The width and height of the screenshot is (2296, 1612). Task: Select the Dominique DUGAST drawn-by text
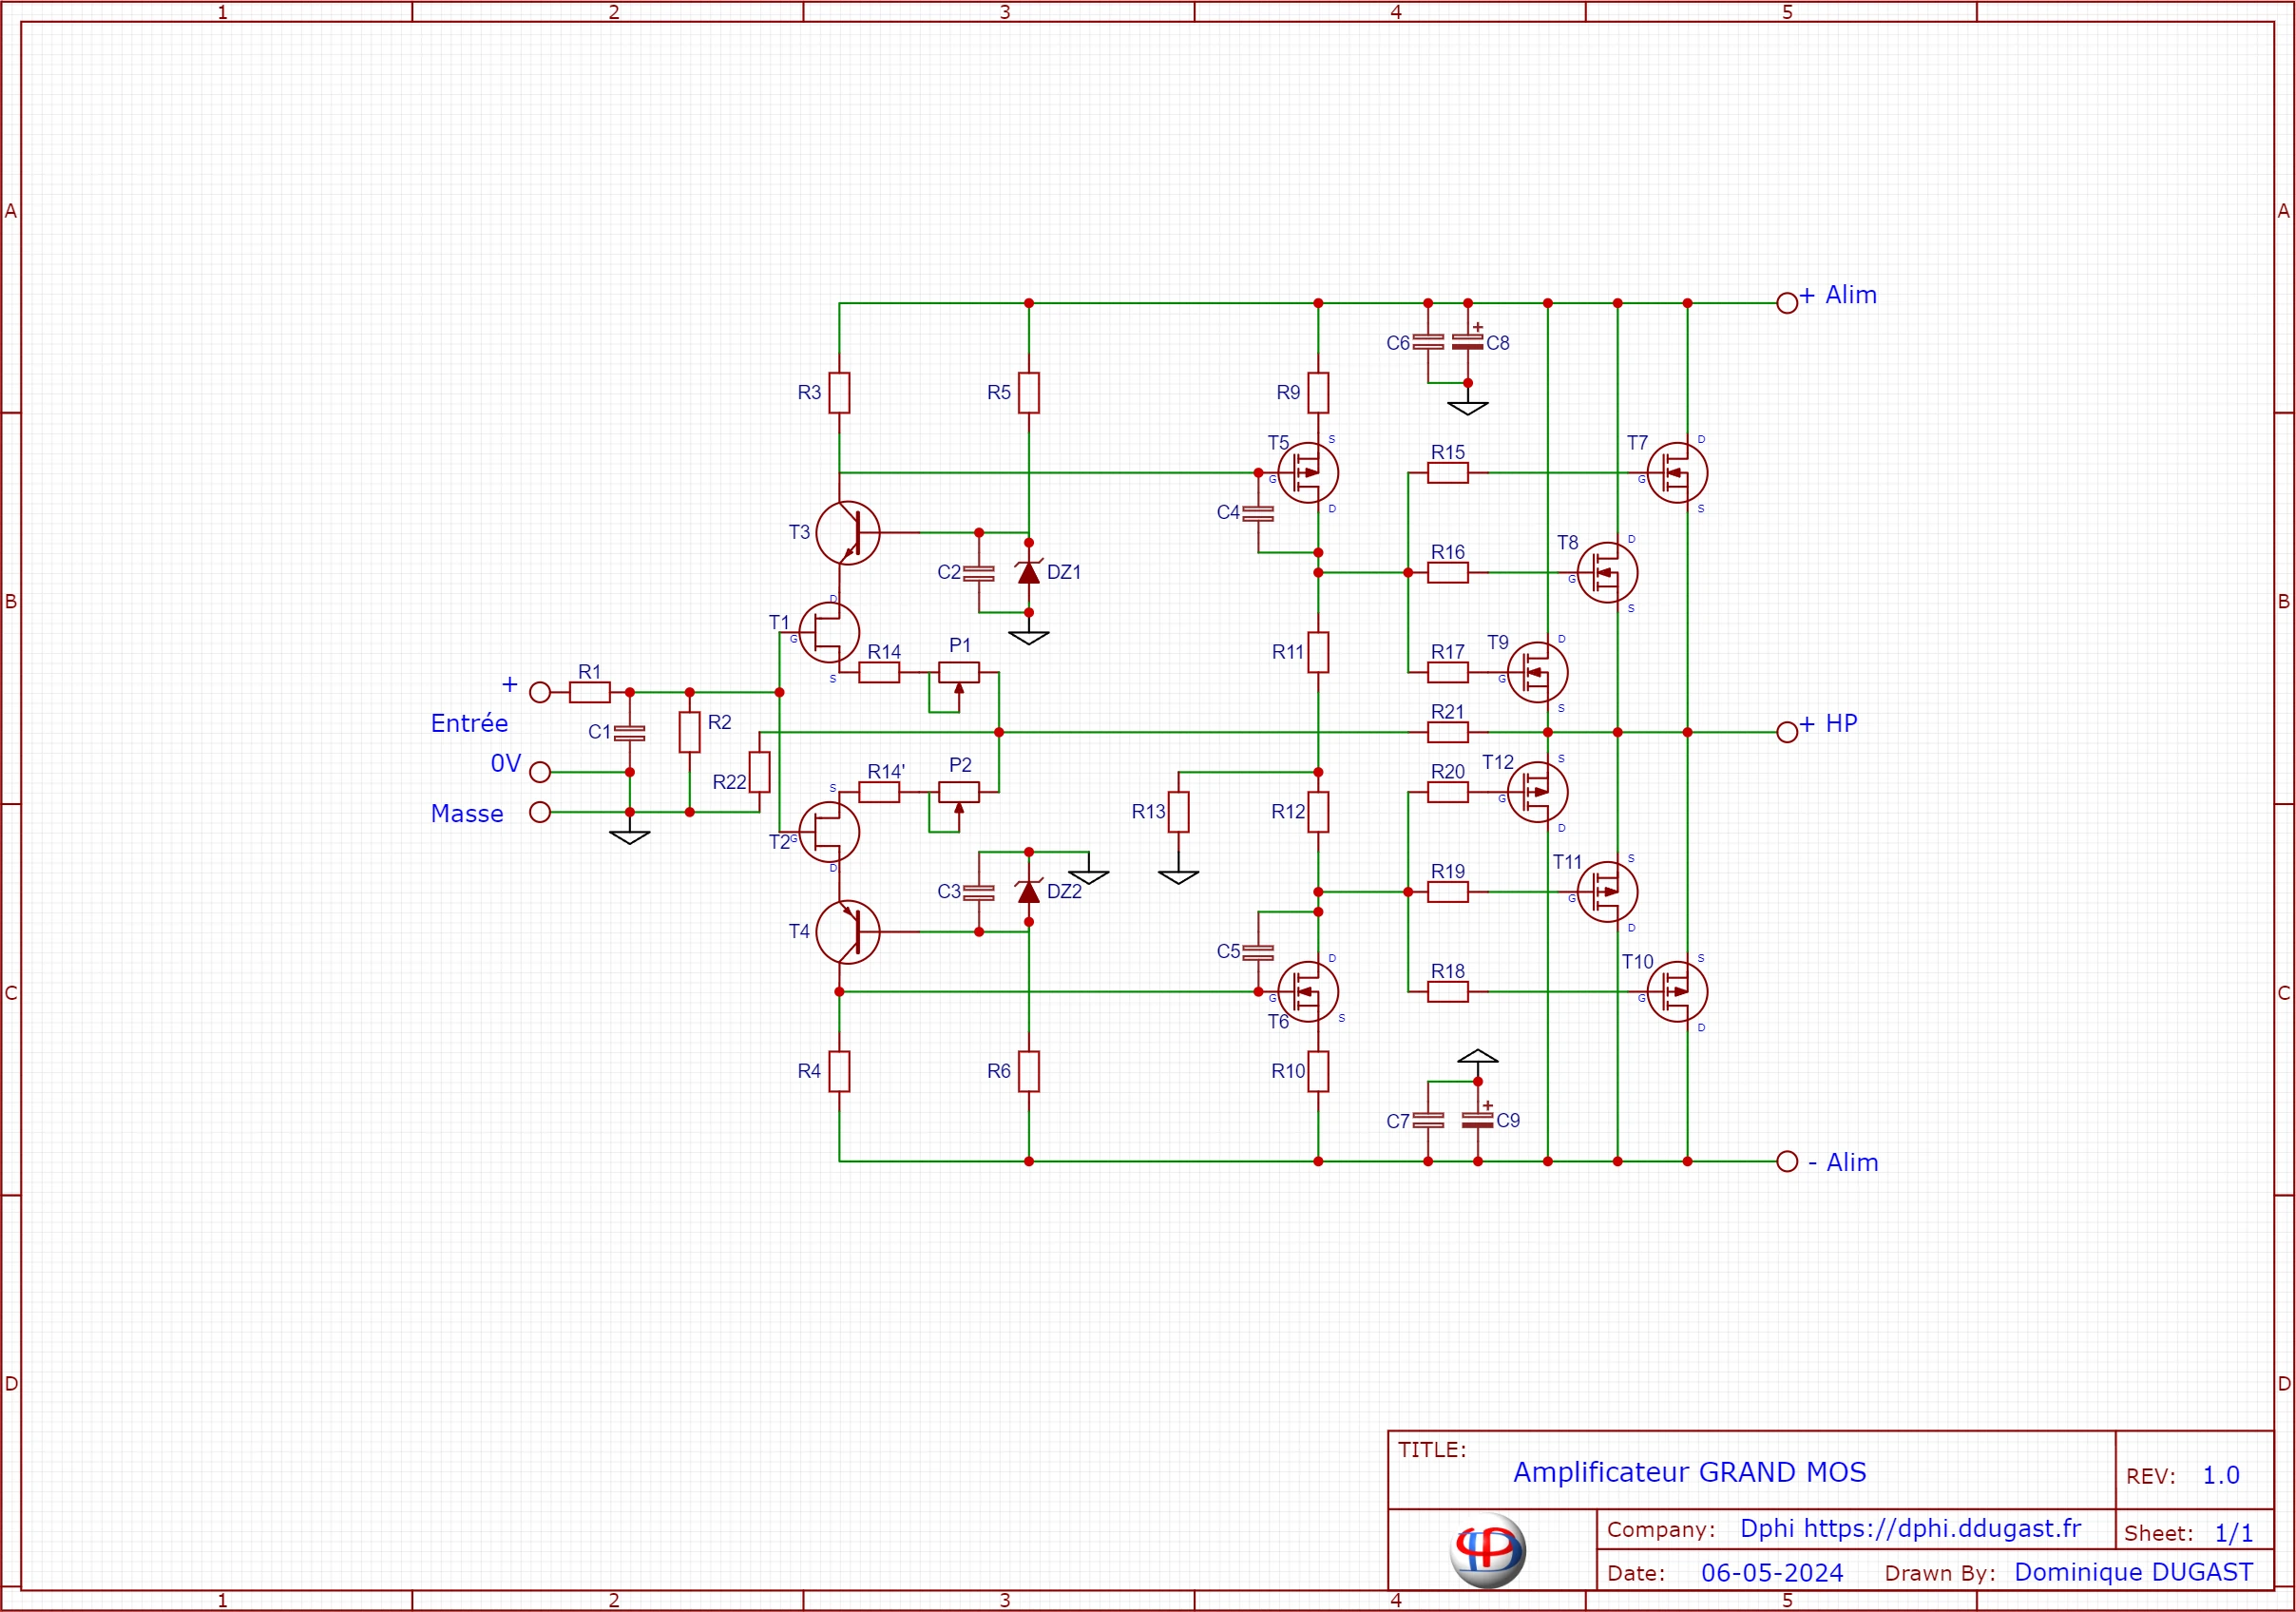tap(2133, 1572)
